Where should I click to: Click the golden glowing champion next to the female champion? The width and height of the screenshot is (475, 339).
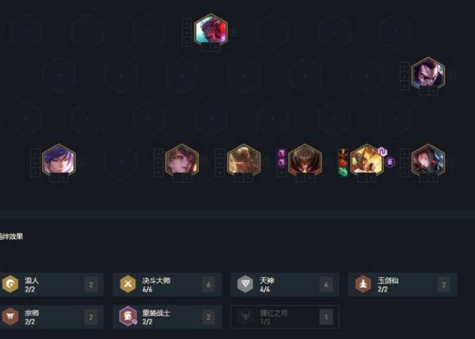tap(243, 161)
